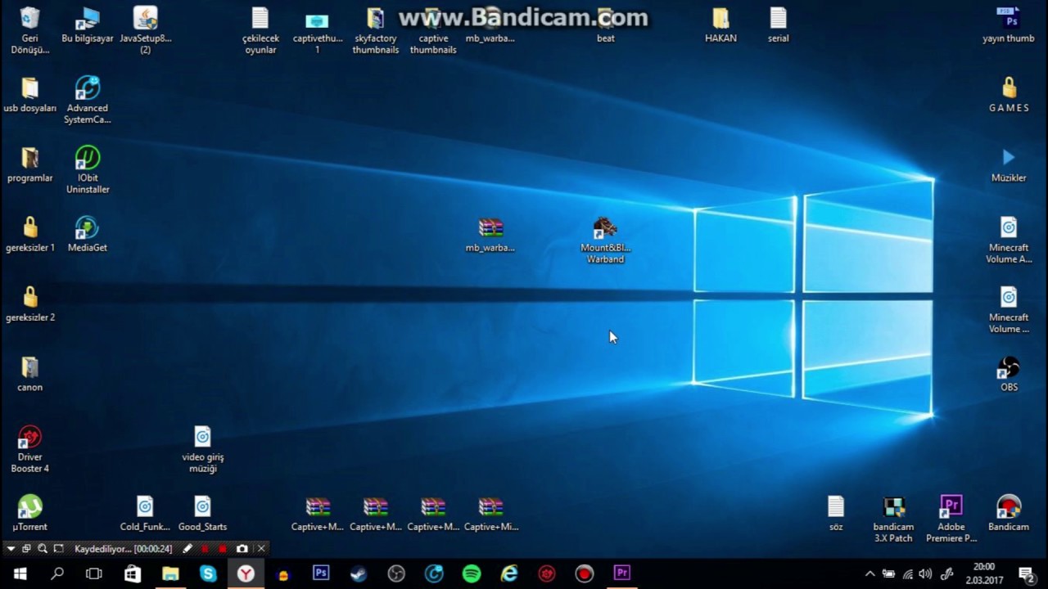
Task: Open the HAKAN folder
Action: 720,25
